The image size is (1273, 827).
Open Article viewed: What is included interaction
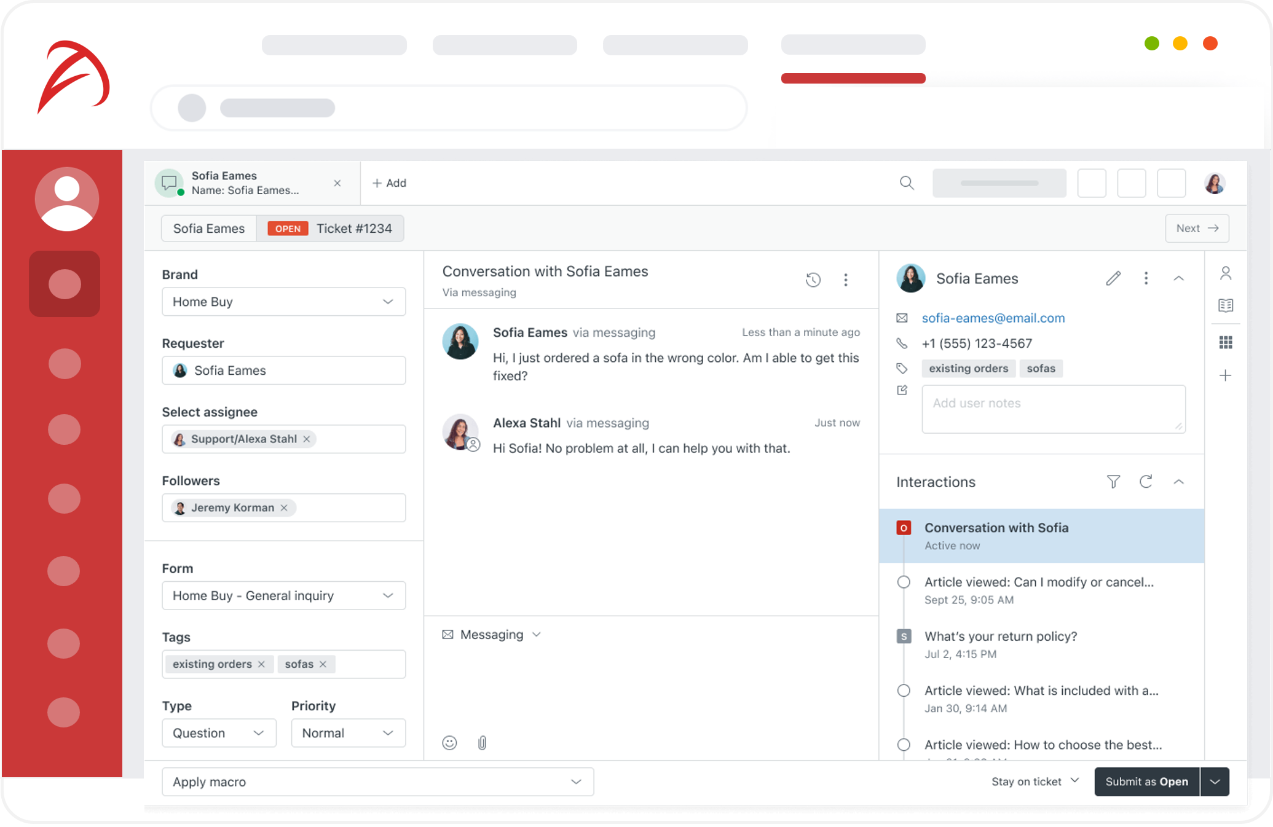coord(1041,699)
